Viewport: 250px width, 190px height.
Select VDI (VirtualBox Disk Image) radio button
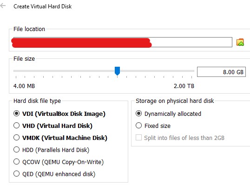16,114
